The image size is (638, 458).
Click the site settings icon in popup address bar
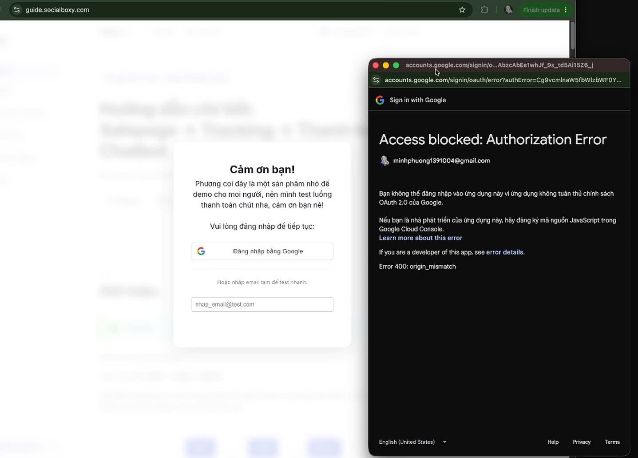[376, 80]
